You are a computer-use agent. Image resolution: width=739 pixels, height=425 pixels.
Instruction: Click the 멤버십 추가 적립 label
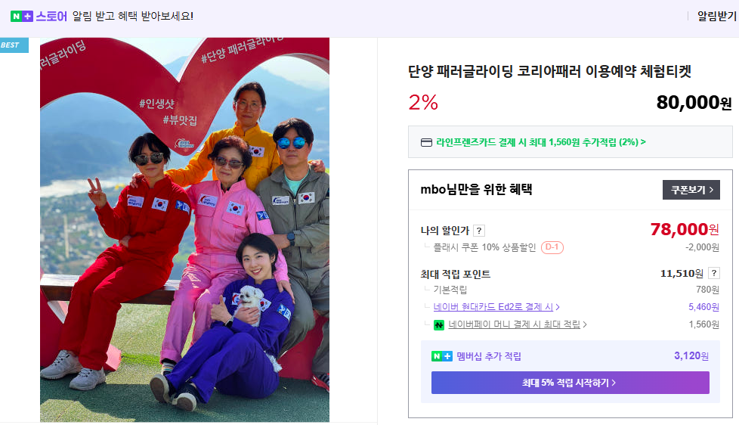click(x=489, y=356)
